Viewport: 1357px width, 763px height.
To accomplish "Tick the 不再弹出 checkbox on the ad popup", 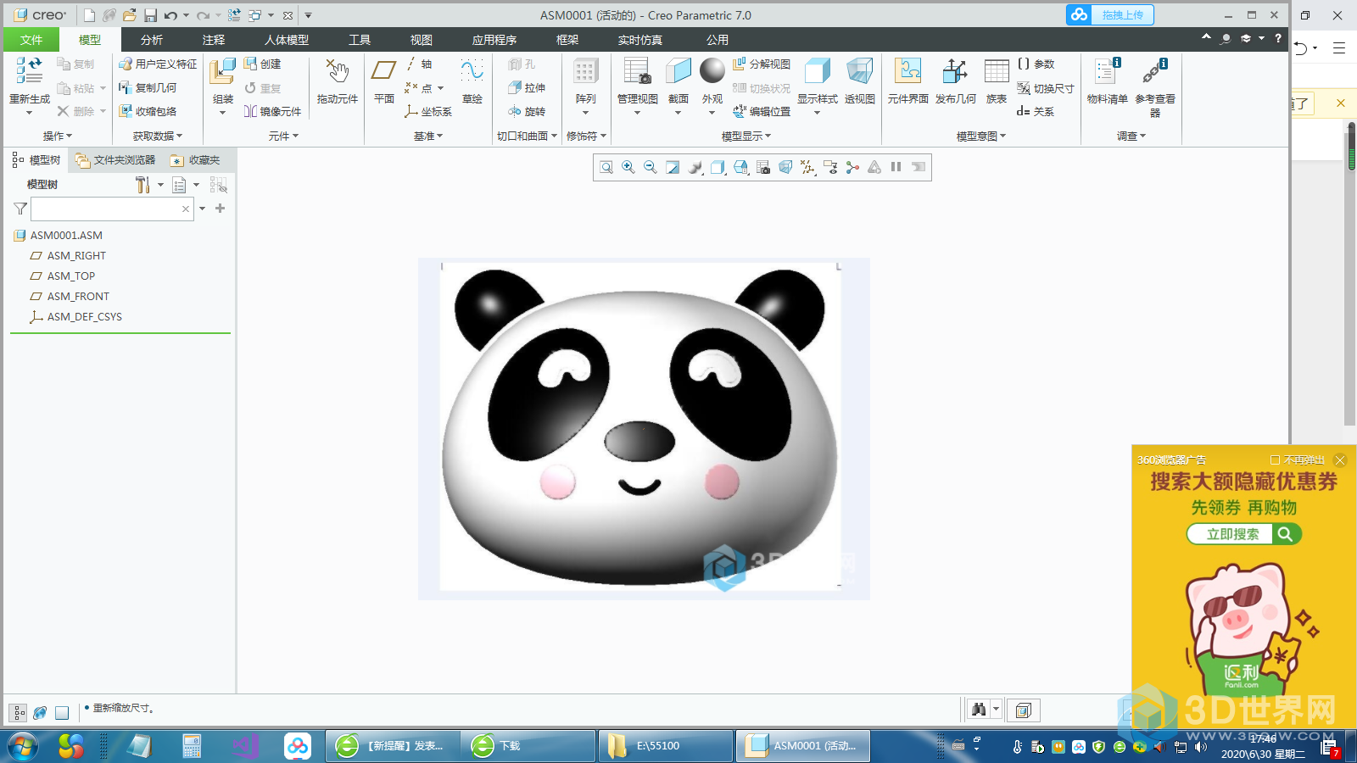I will 1275,460.
